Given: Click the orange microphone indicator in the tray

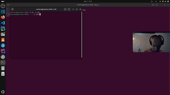Looking at the screenshot, I should click(160, 1).
